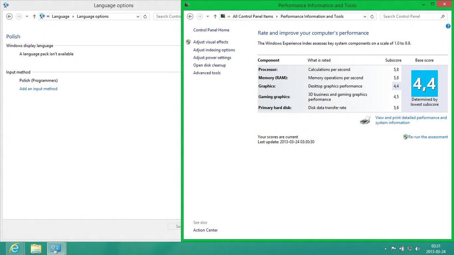Select the Memory (RAM) row label
The width and height of the screenshot is (454, 255).
[x=273, y=78]
